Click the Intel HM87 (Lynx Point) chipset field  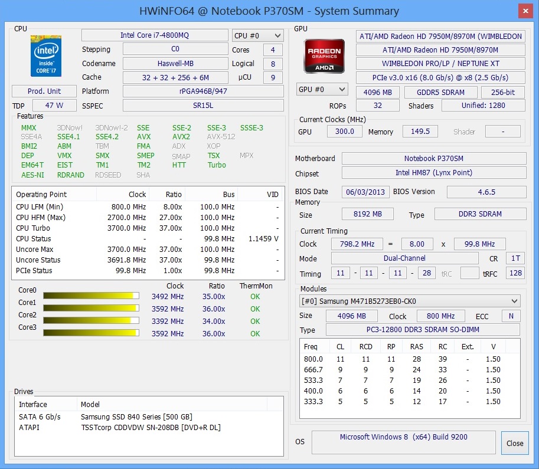tap(434, 172)
